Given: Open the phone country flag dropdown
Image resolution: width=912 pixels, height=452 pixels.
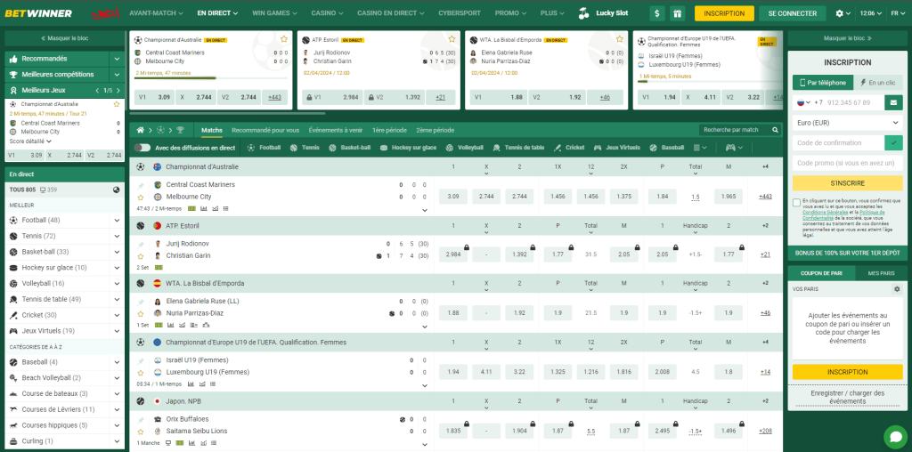Looking at the screenshot, I should [803, 102].
